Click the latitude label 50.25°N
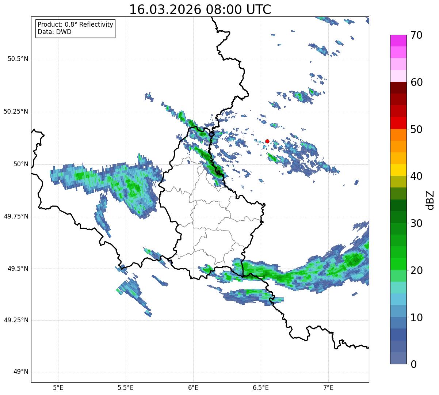The height and width of the screenshot is (395, 439). [x=16, y=111]
